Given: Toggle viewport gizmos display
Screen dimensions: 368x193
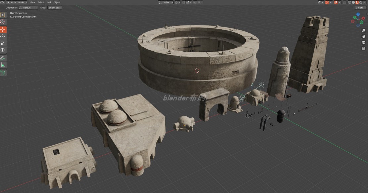Looking at the screenshot, I should 327,2.
